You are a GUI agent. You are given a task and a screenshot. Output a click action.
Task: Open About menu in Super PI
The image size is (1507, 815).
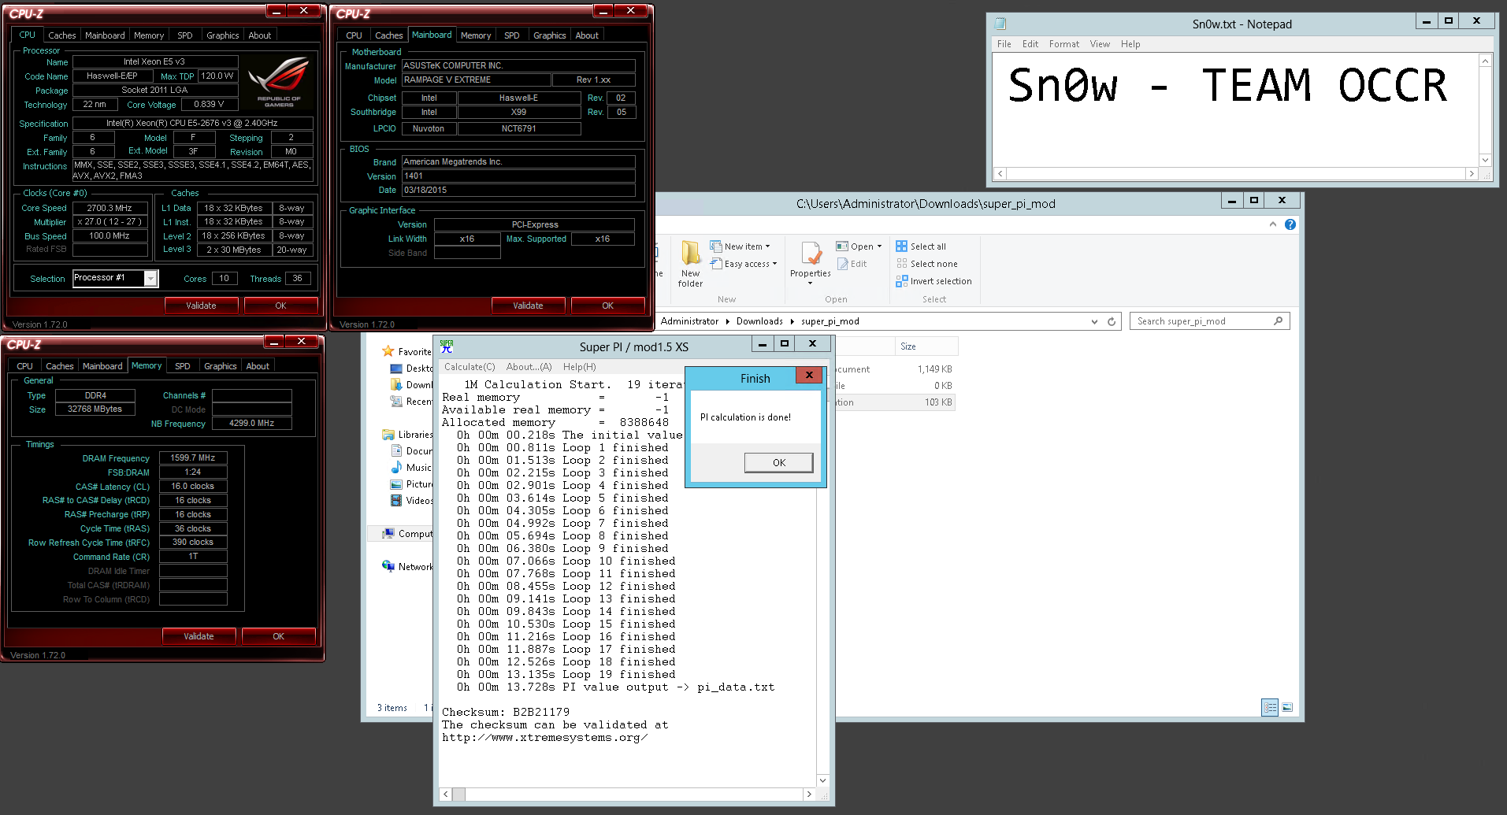pyautogui.click(x=529, y=367)
